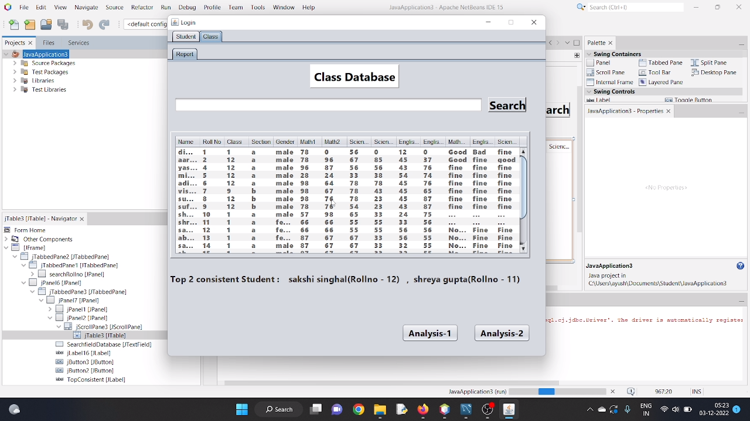The image size is (750, 421).
Task: Open the default config dropdown
Action: [145, 25]
